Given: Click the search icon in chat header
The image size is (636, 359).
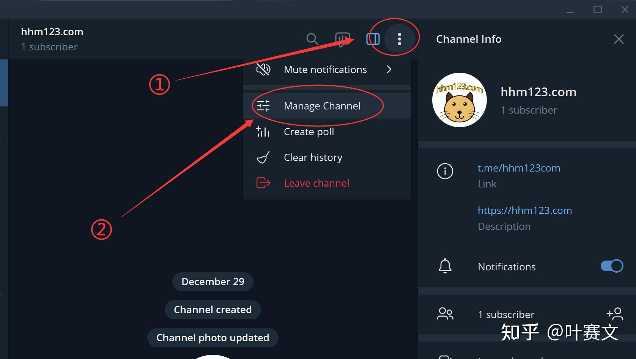Looking at the screenshot, I should tap(312, 39).
